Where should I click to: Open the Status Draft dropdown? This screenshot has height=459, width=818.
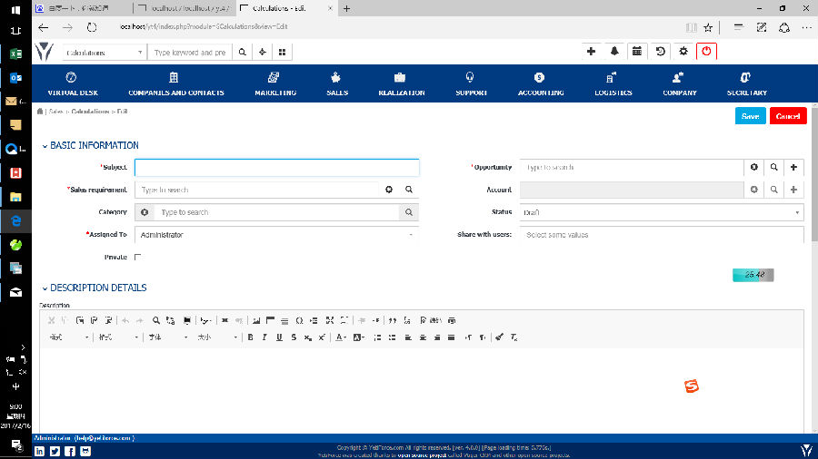[662, 212]
